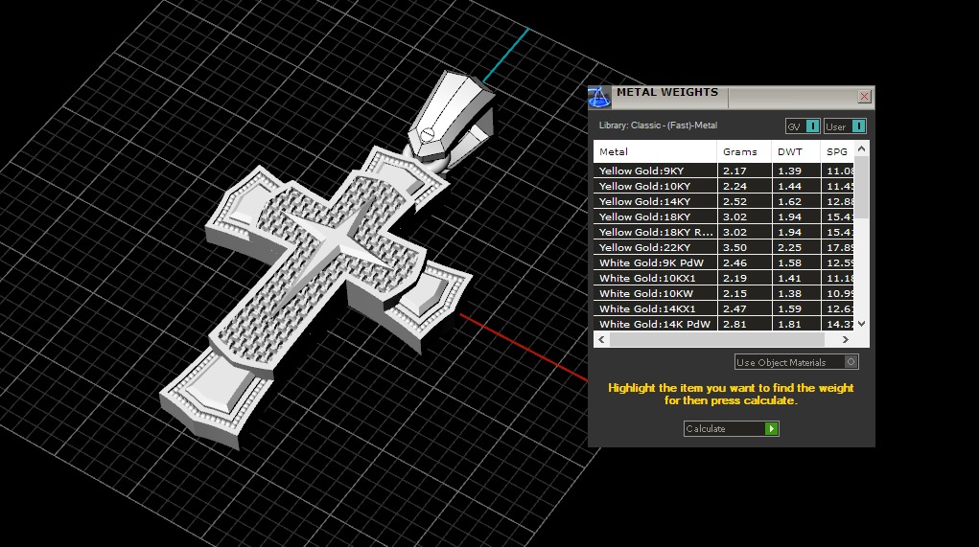979x547 pixels.
Task: Select the White Gold:14K PdW row
Action: [x=724, y=324]
